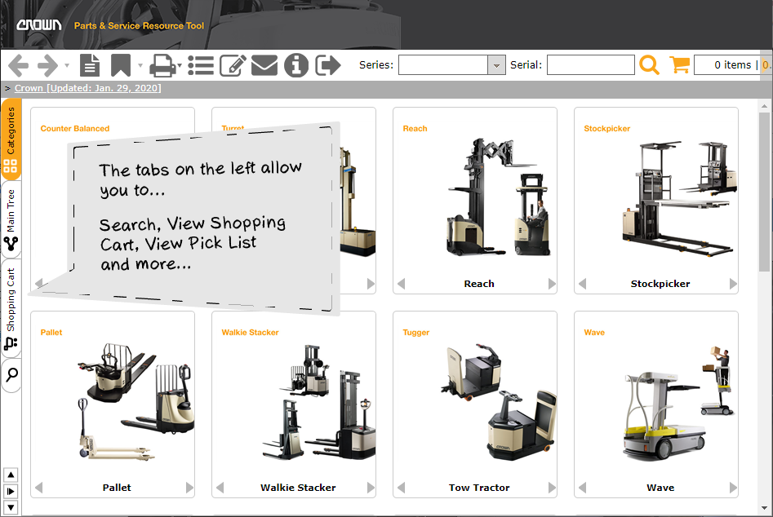
Task: Click the logout exit icon
Action: pyautogui.click(x=326, y=65)
